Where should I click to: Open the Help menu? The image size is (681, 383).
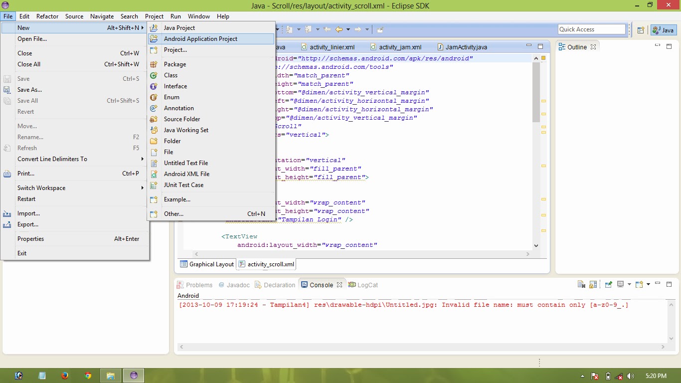click(x=223, y=16)
